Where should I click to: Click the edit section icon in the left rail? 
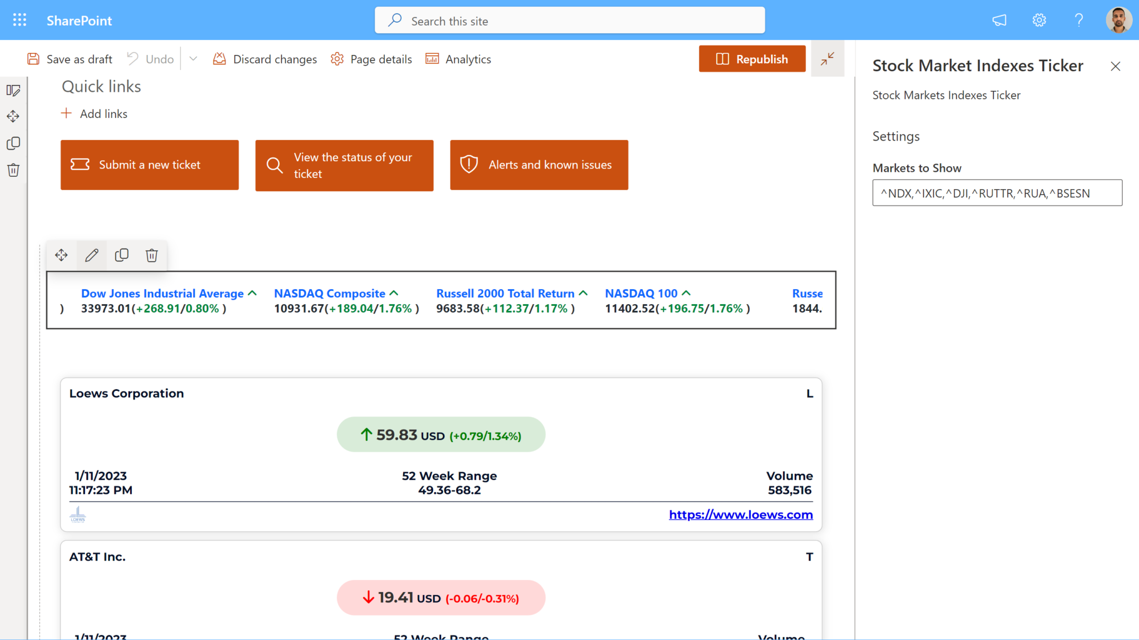click(x=13, y=90)
